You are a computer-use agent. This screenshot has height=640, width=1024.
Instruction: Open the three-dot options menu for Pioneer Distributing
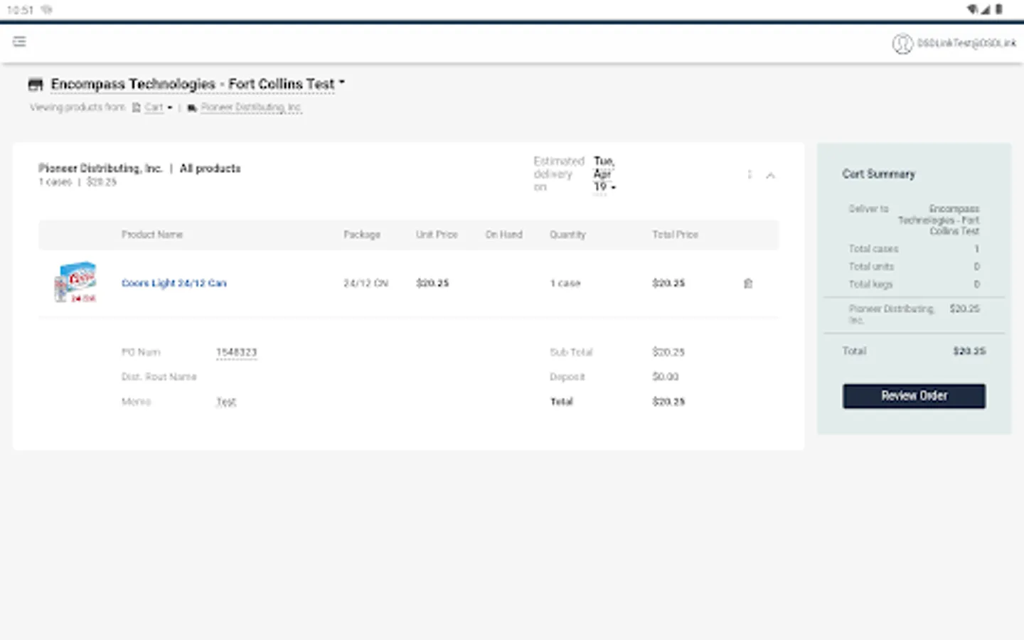750,174
